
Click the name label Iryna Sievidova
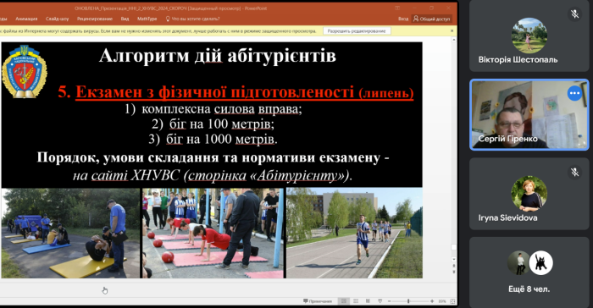[x=507, y=217]
